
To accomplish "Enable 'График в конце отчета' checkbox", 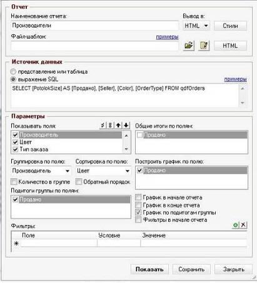I will click(138, 205).
